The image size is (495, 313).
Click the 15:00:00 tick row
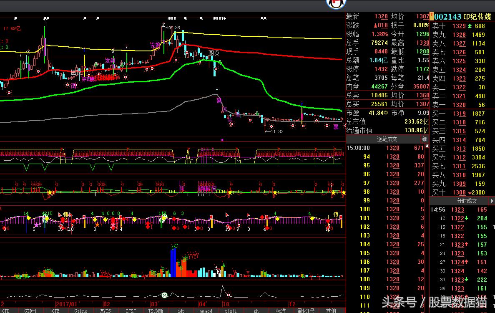[x=385, y=148]
